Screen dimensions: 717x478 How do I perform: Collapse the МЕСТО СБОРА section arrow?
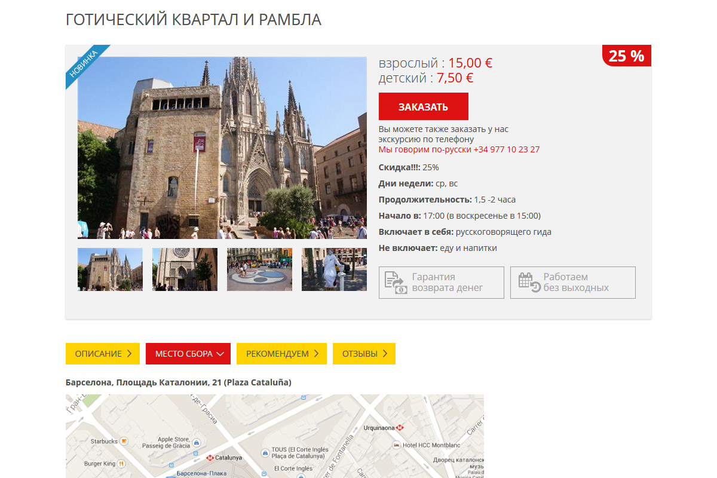(x=220, y=354)
